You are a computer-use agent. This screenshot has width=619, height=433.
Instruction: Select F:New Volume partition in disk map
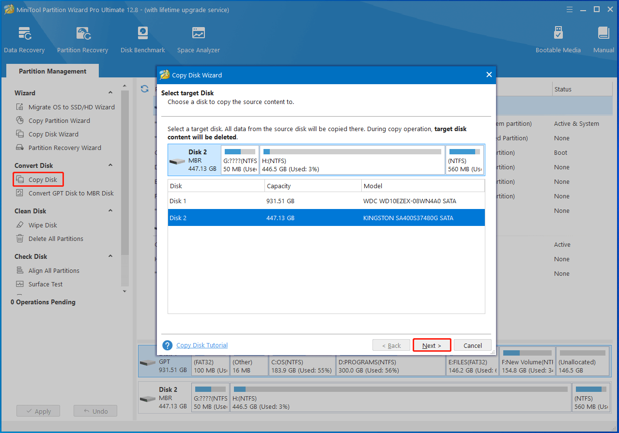pyautogui.click(x=527, y=362)
